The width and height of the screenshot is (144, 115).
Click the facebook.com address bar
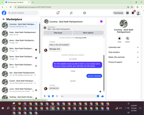tap(71, 7)
